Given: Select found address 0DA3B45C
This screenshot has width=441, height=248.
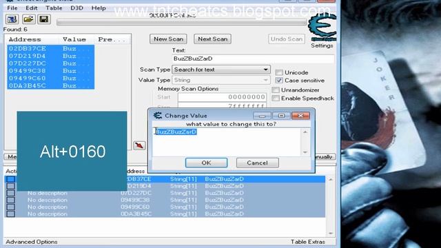Looking at the screenshot, I should (28, 85).
